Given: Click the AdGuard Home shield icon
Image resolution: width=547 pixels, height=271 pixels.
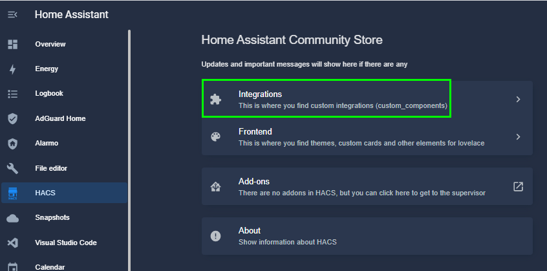Looking at the screenshot, I should coord(12,118).
